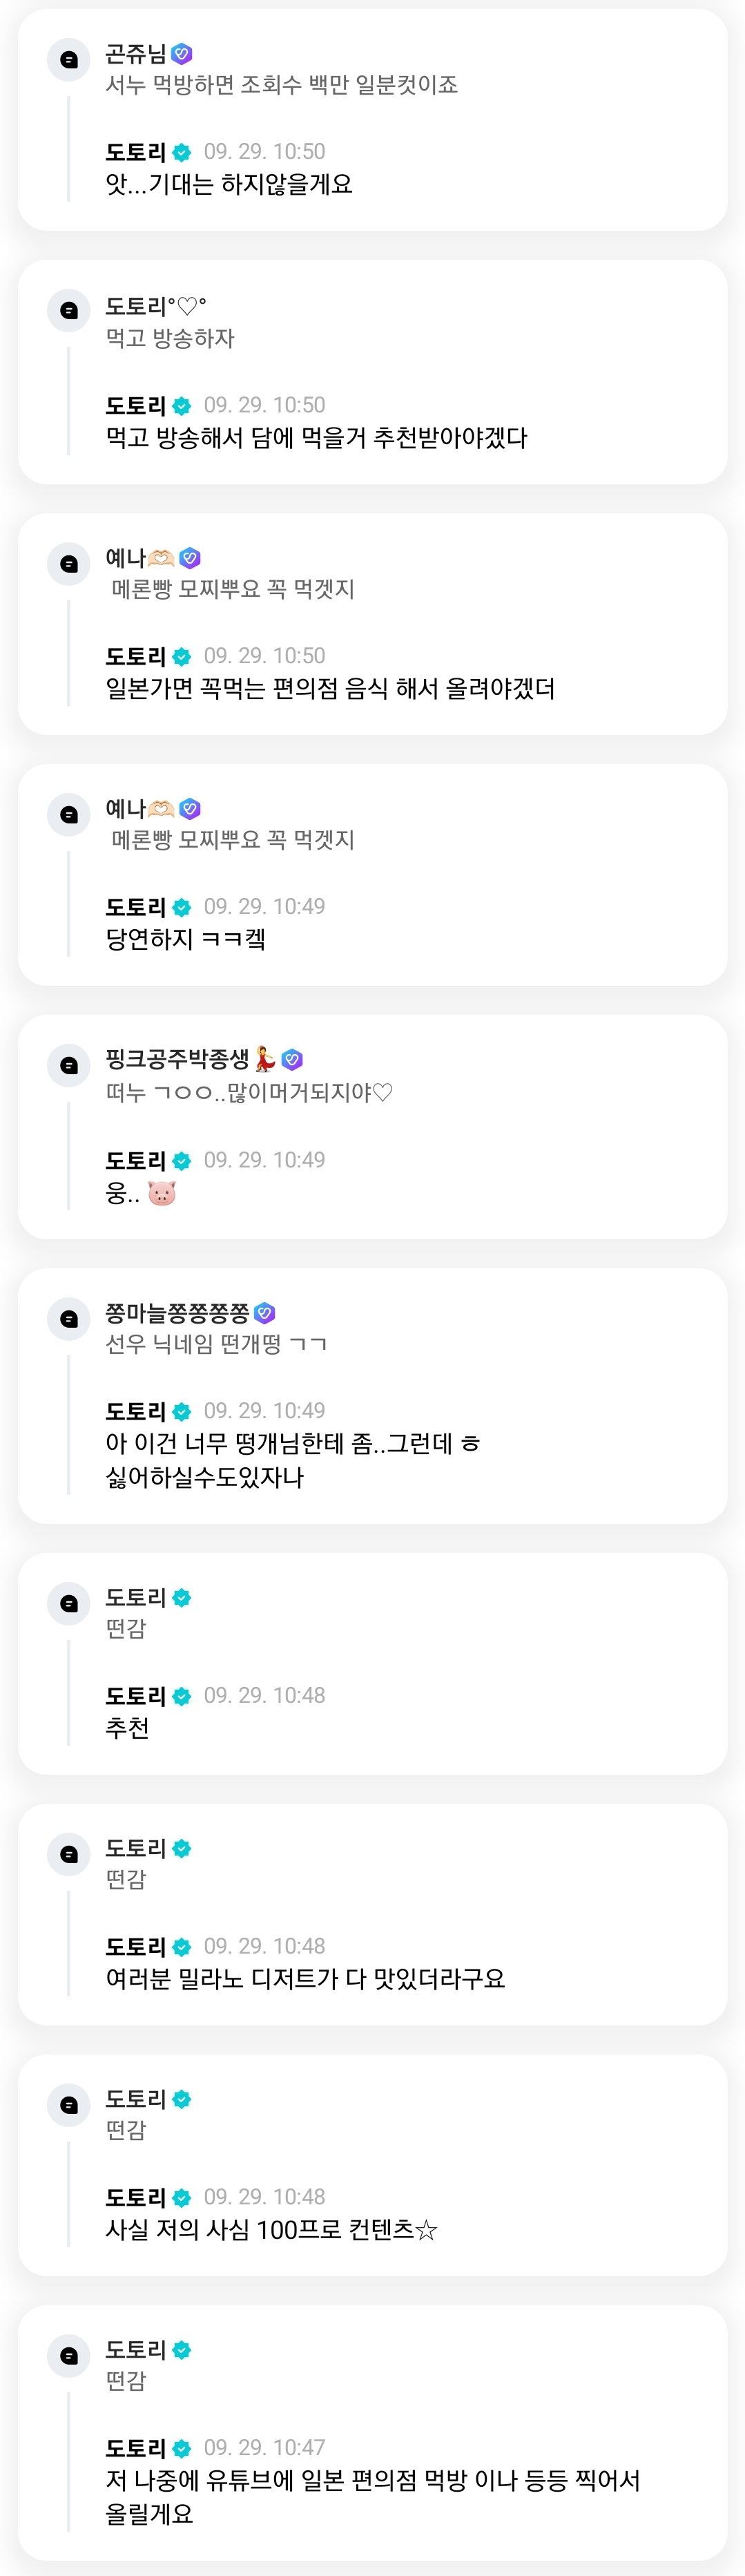Click the purple badge next to 핑크공주박종생
The height and width of the screenshot is (2576, 745).
pos(292,1059)
